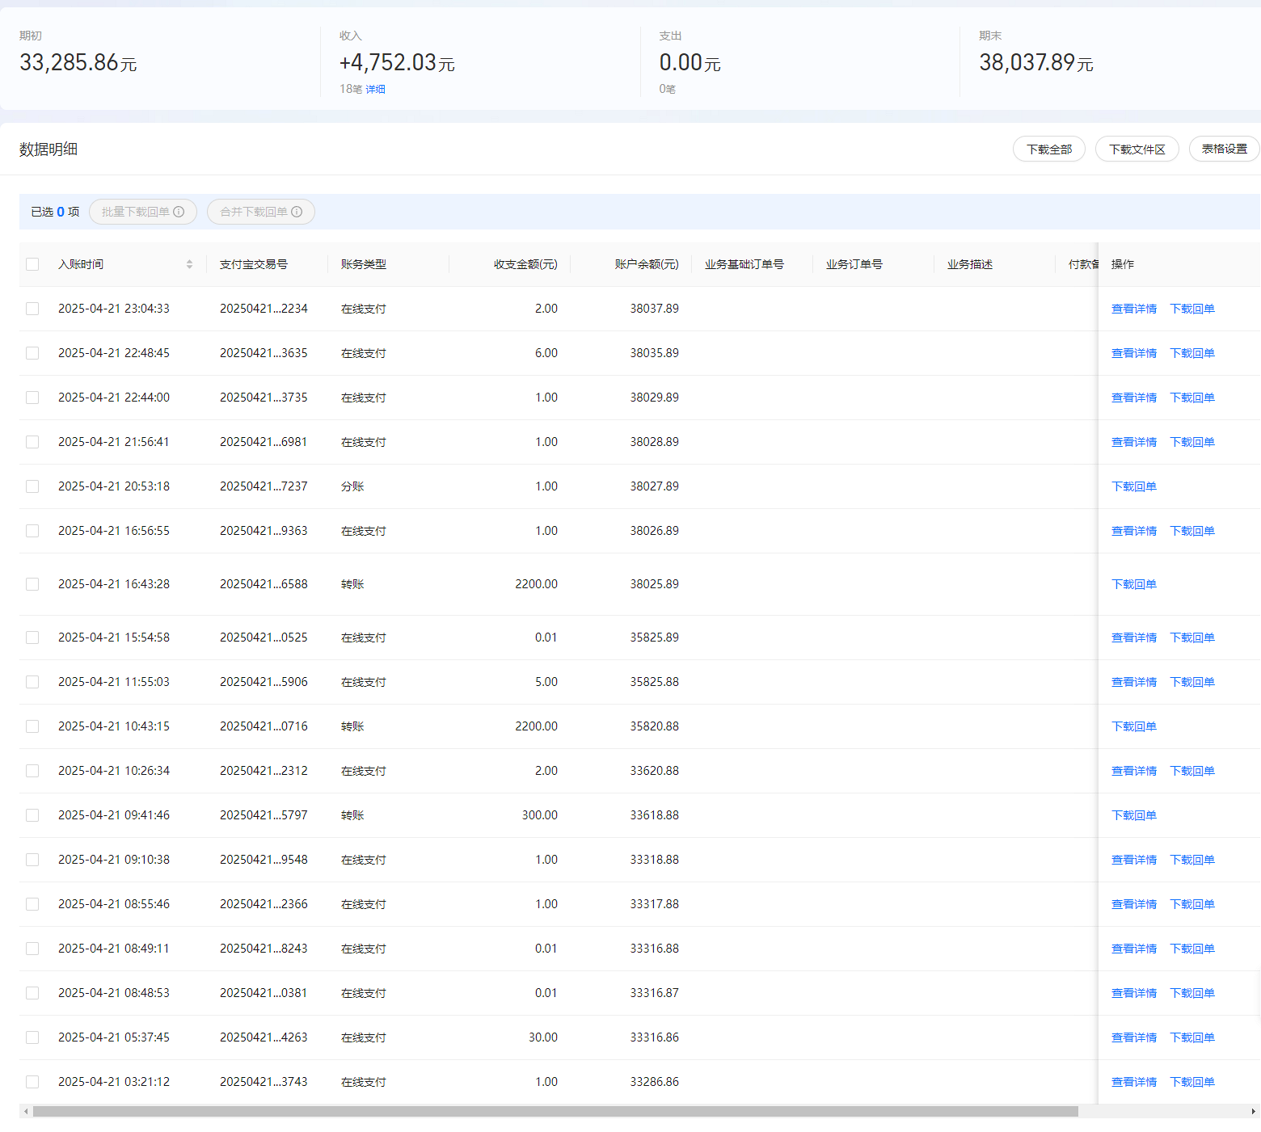
Task: Click amount 2200.00 in 16:43:28 row
Action: [537, 584]
